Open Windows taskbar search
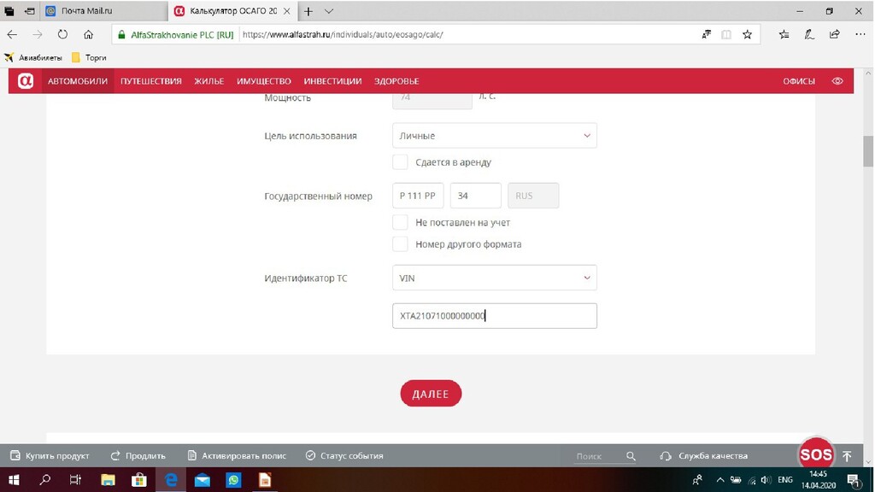The height and width of the screenshot is (492, 875). click(x=45, y=480)
